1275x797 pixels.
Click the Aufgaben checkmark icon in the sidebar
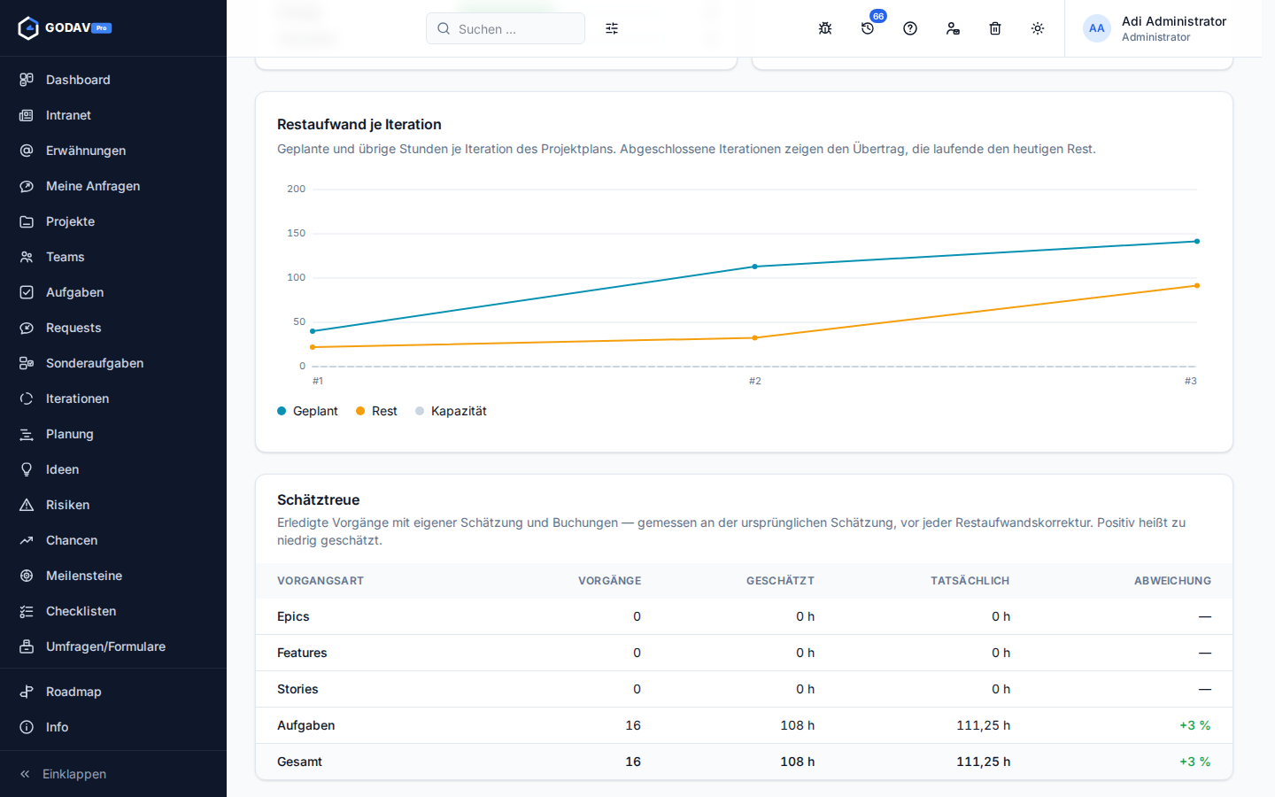click(x=27, y=292)
